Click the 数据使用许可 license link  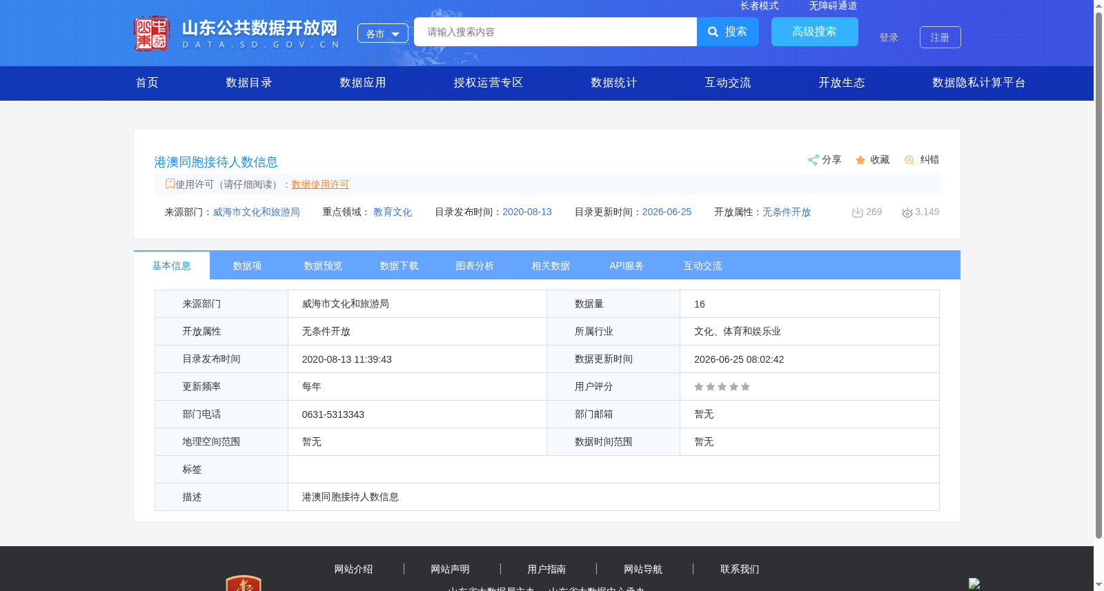(320, 184)
